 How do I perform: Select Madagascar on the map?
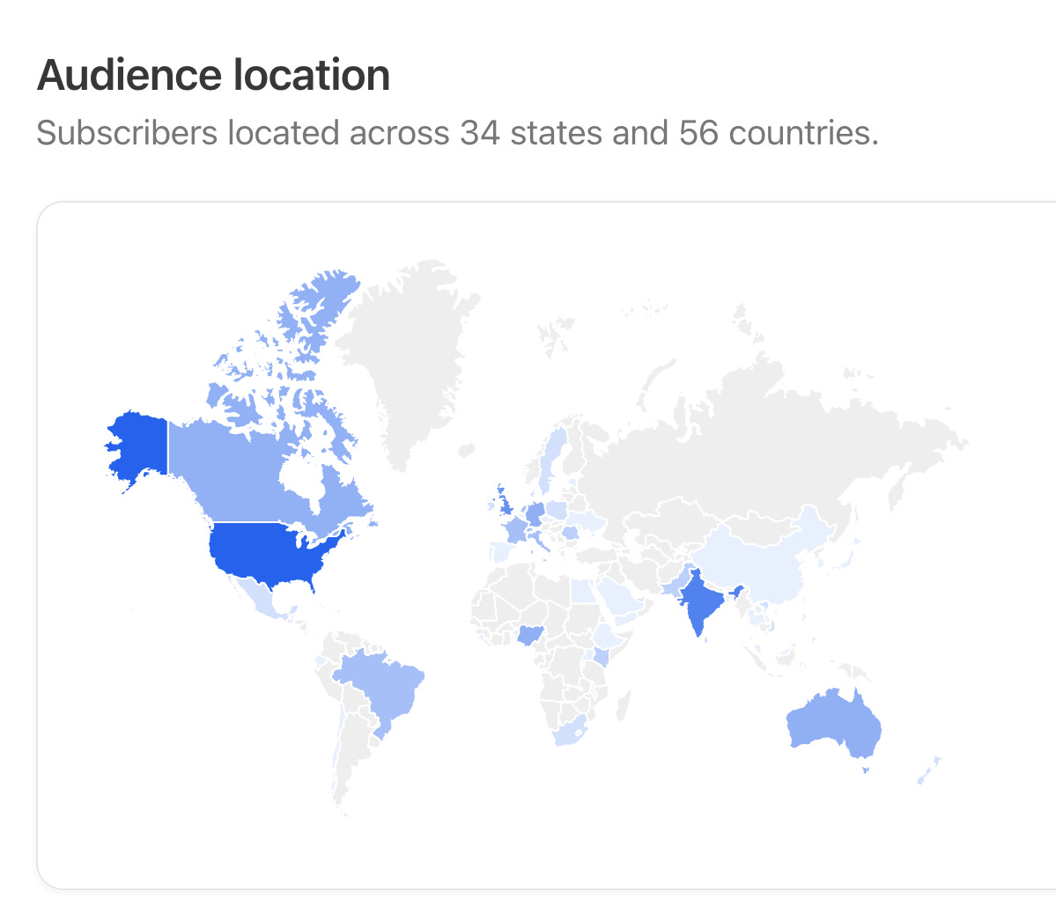(624, 706)
